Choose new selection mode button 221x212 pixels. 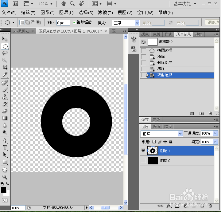click(x=22, y=22)
